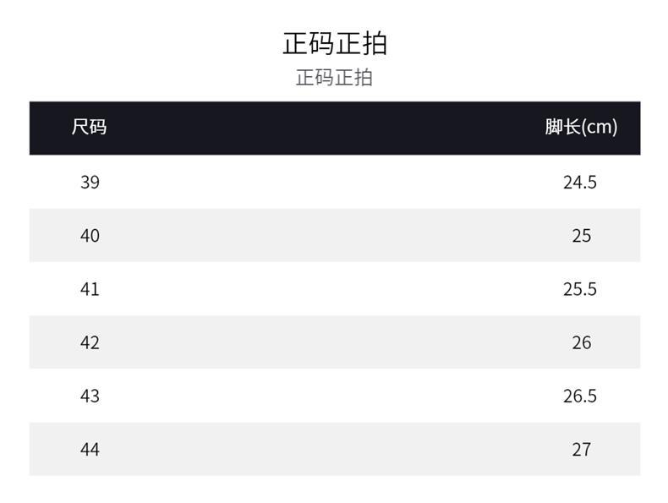
Task: Click the 24.5 foot length value
Action: tap(580, 182)
